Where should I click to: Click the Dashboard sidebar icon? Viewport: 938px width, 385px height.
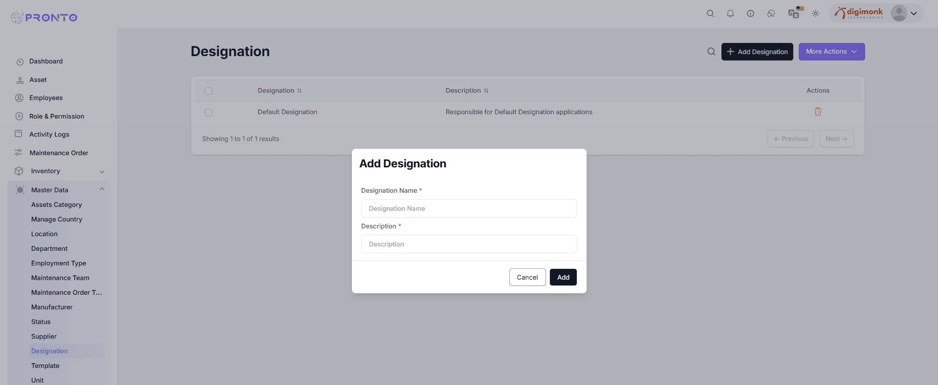[x=20, y=62]
